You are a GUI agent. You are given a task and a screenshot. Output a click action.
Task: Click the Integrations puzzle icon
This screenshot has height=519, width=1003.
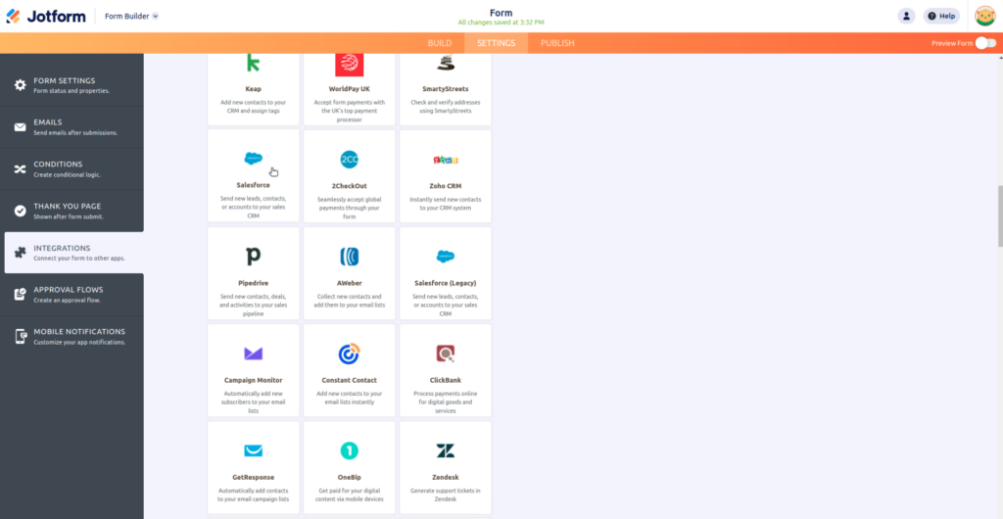21,253
